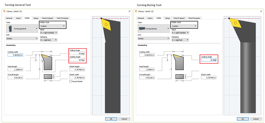Click Leading Angle field in Turning General dialog

click(77, 60)
